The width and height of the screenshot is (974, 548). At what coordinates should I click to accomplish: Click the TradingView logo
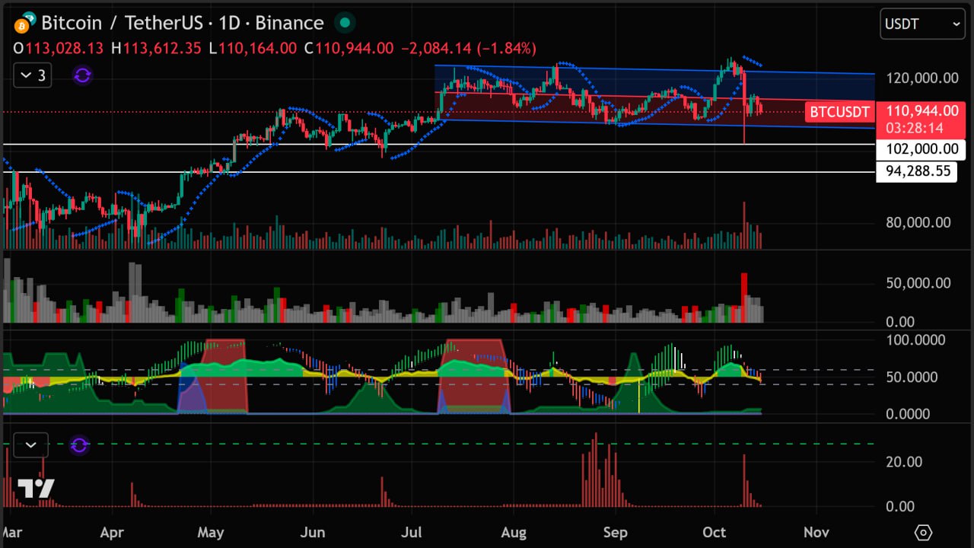coord(36,488)
